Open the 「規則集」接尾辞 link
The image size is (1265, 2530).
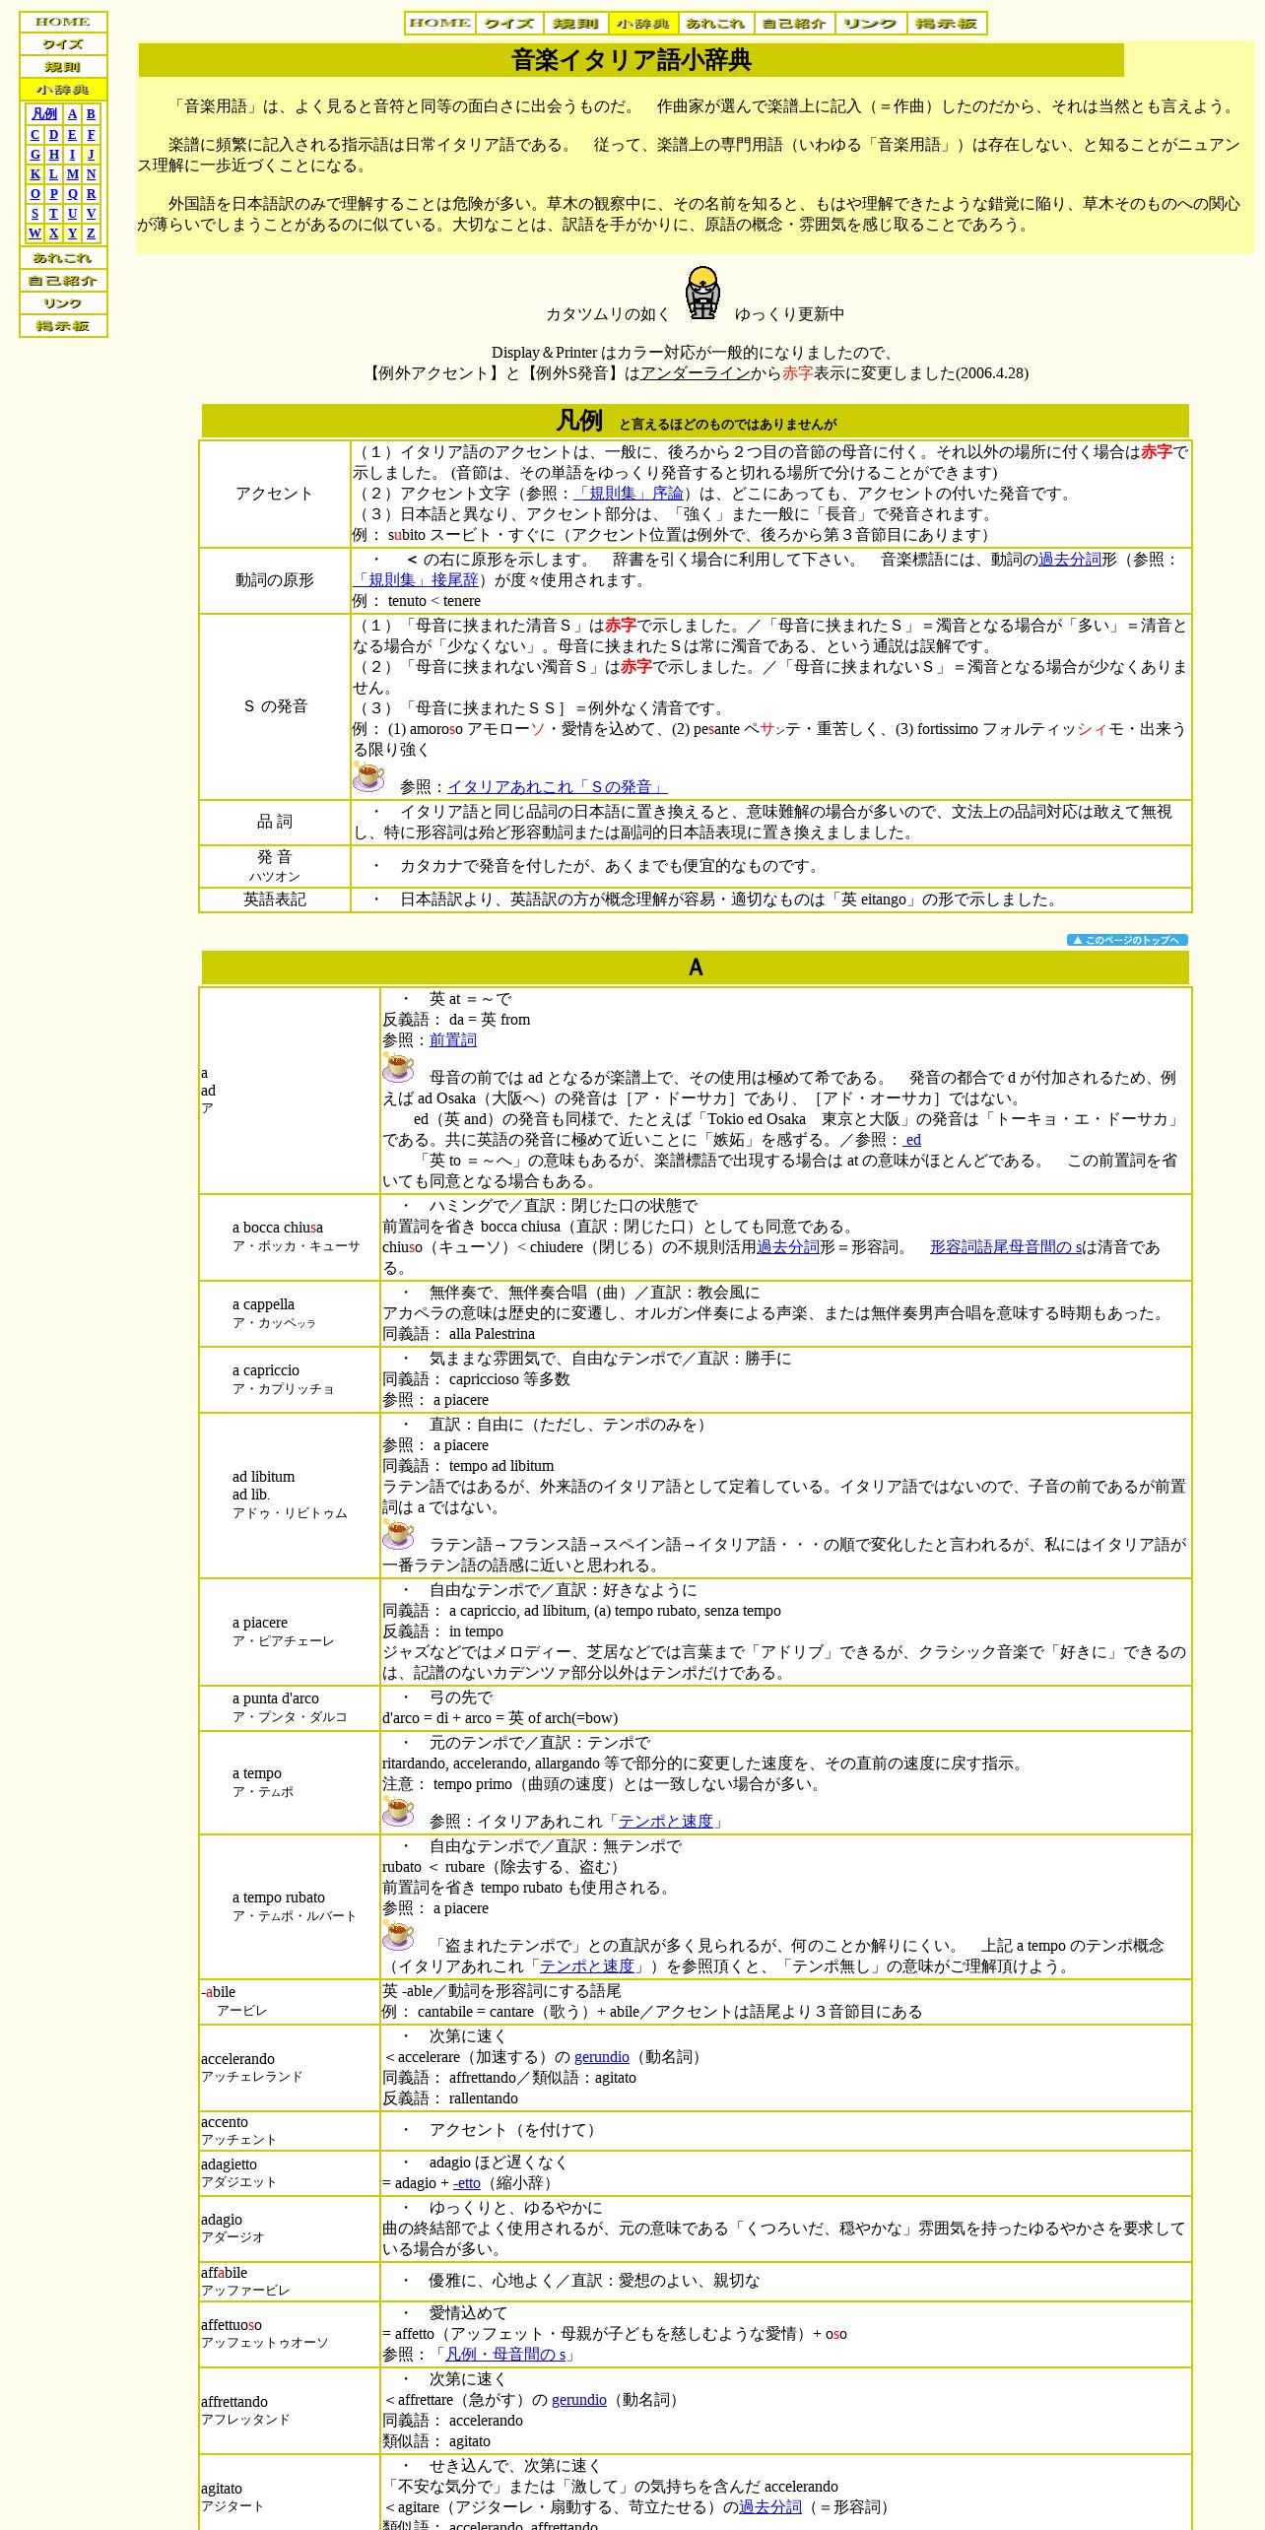416,580
